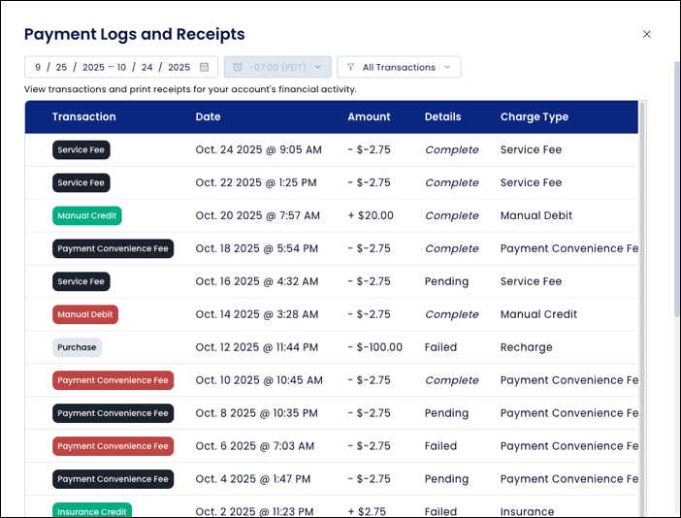Click Pending status in Oct. 16 row
This screenshot has height=518, width=681.
446,281
